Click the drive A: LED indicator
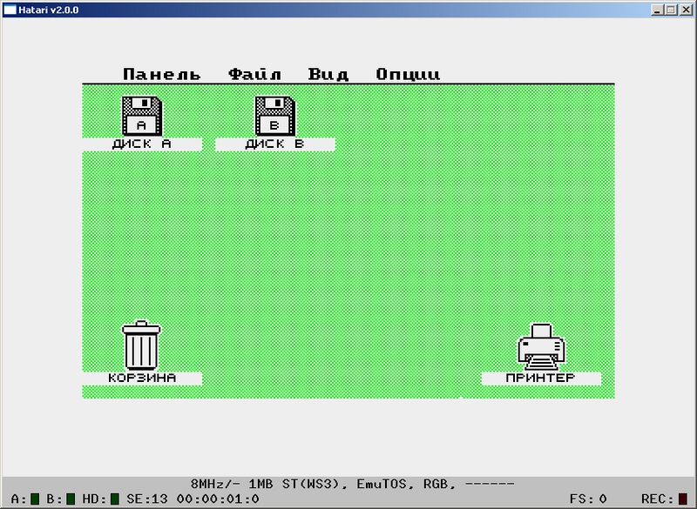The width and height of the screenshot is (697, 509). tap(35, 499)
